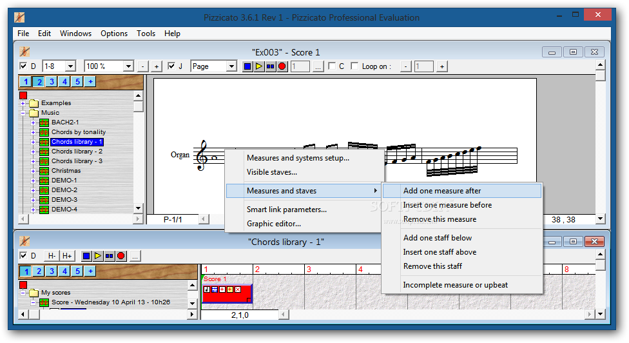Collapse the Music folder in the tree
This screenshot has width=629, height=343.
23,113
